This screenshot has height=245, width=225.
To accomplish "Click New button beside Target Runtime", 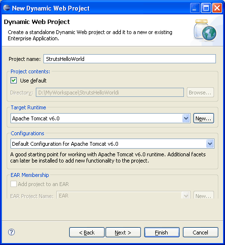I will point(204,118).
